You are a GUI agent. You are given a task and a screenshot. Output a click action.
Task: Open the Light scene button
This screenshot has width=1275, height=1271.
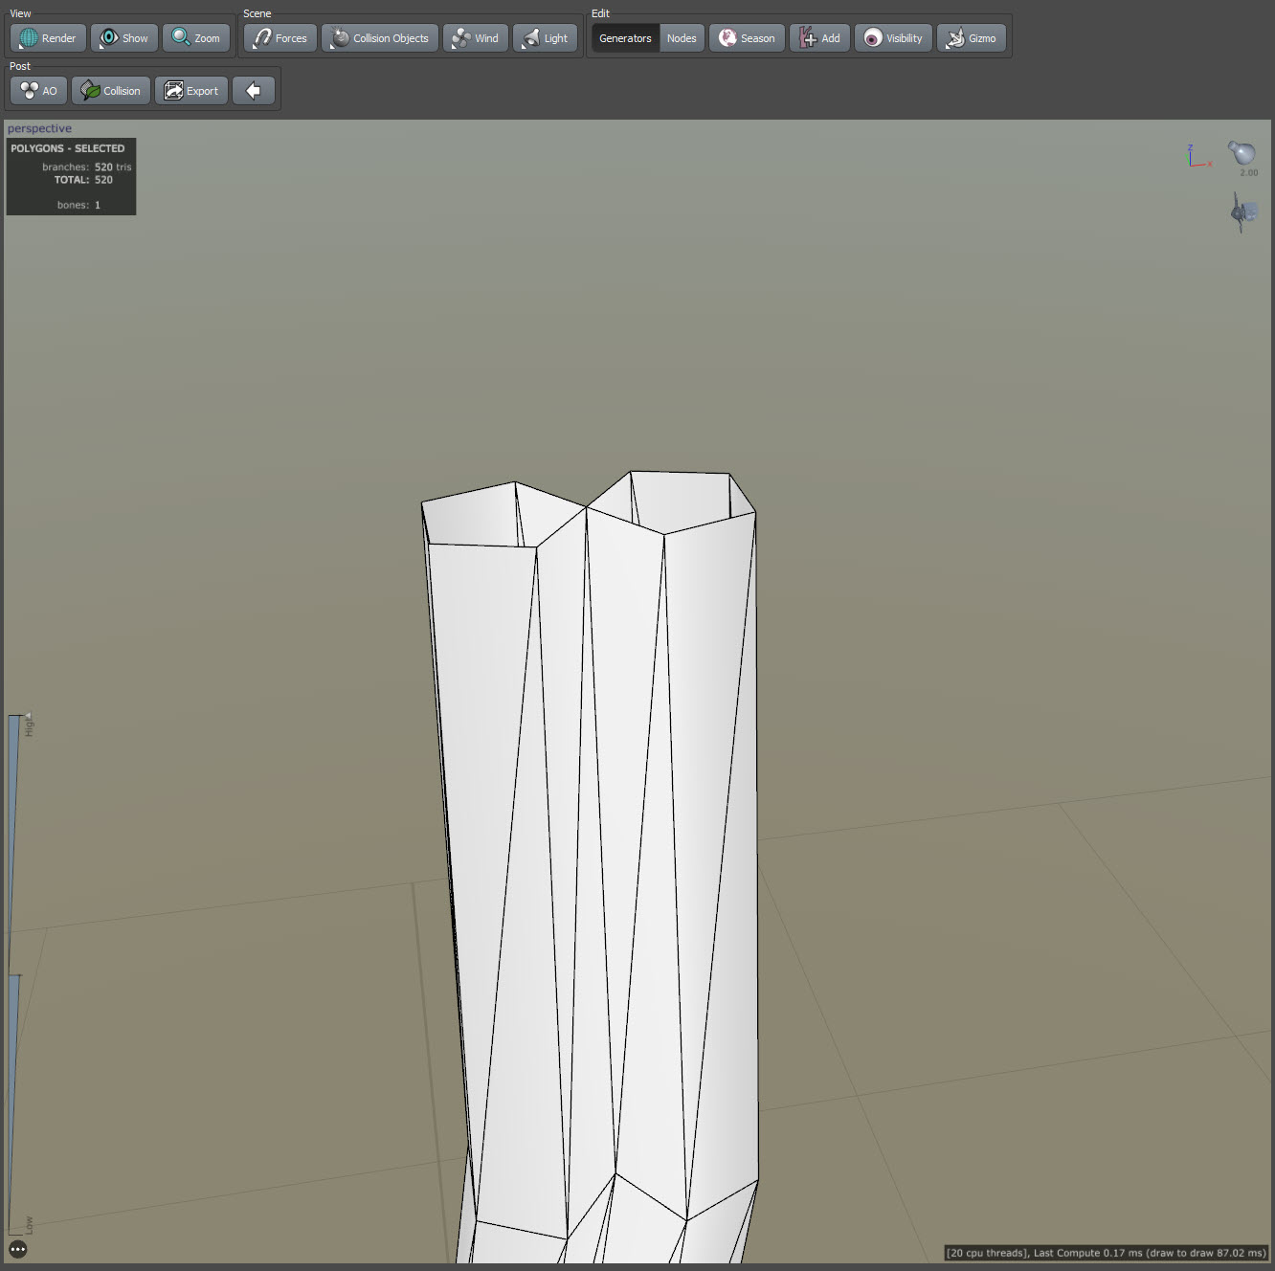(546, 38)
